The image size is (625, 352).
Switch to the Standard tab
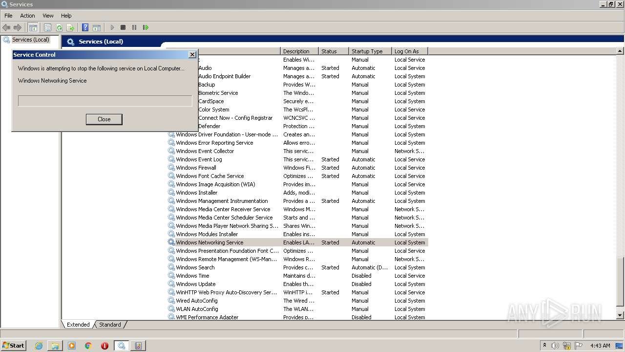tap(110, 325)
